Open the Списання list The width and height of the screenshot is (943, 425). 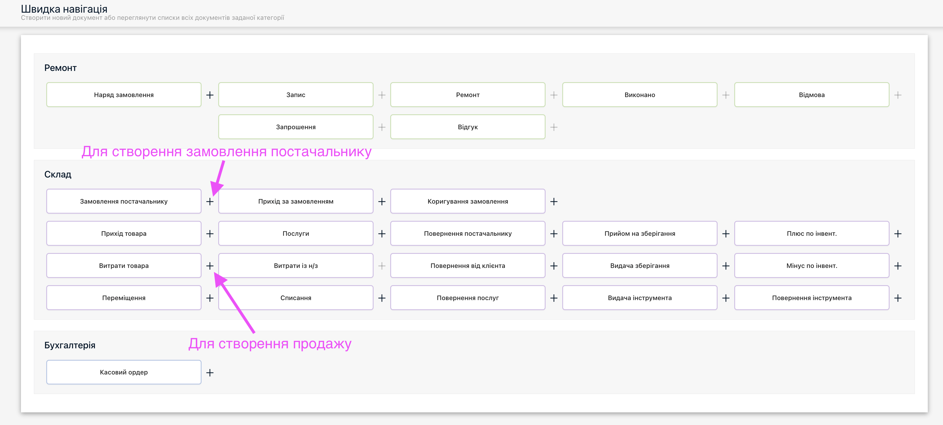click(x=296, y=297)
